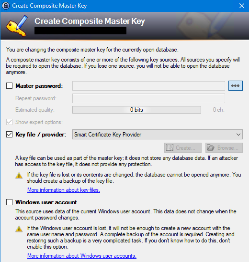Expand the Smart Certificate Key Provider dropdown arrow
Image resolution: width=249 pixels, height=262 pixels.
(x=238, y=135)
